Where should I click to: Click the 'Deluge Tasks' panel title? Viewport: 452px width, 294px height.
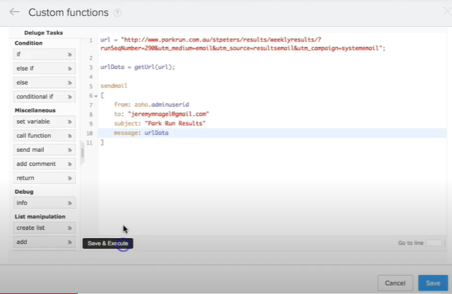(43, 33)
